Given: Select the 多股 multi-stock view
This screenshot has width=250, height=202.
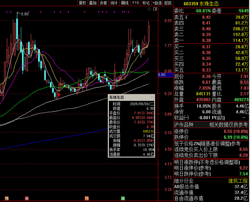Looking at the screenshot, I should tap(103, 3).
